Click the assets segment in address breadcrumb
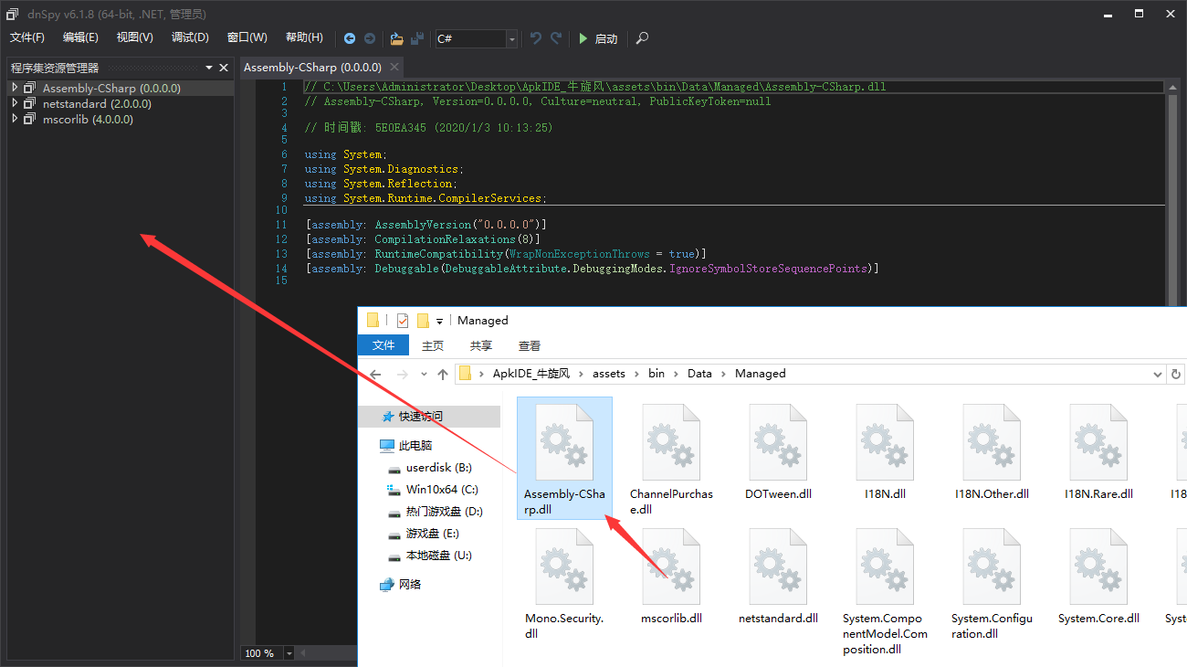This screenshot has width=1187, height=667. pyautogui.click(x=609, y=374)
